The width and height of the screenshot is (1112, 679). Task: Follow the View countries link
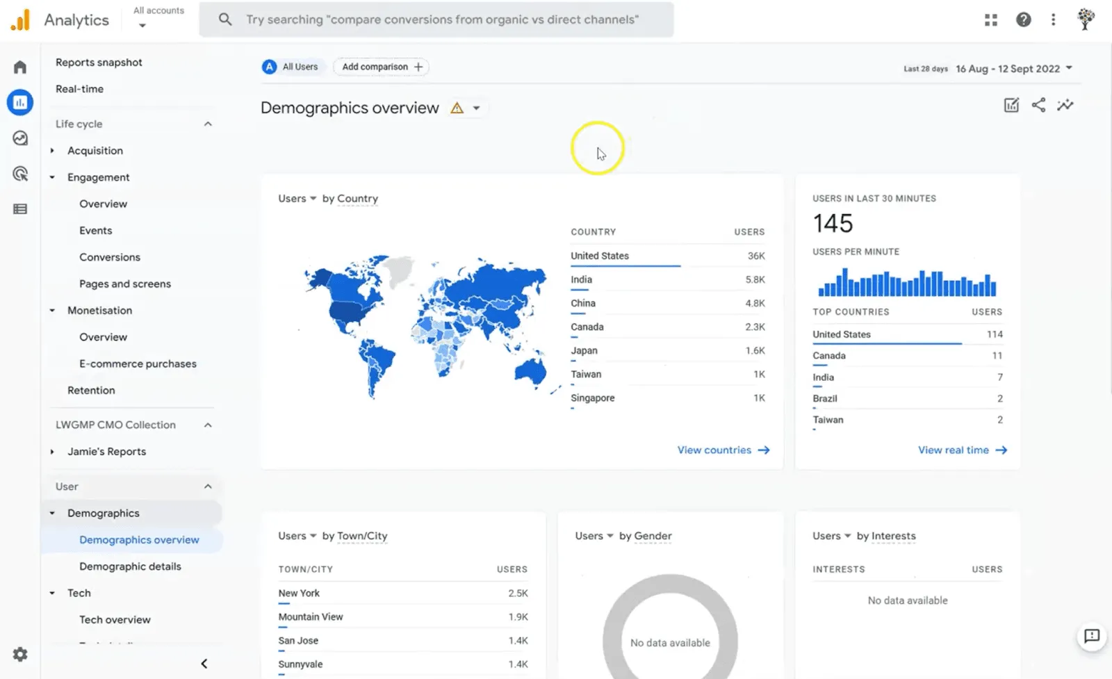[723, 450]
